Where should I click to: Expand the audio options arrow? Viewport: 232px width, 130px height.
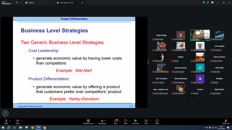coord(10,121)
